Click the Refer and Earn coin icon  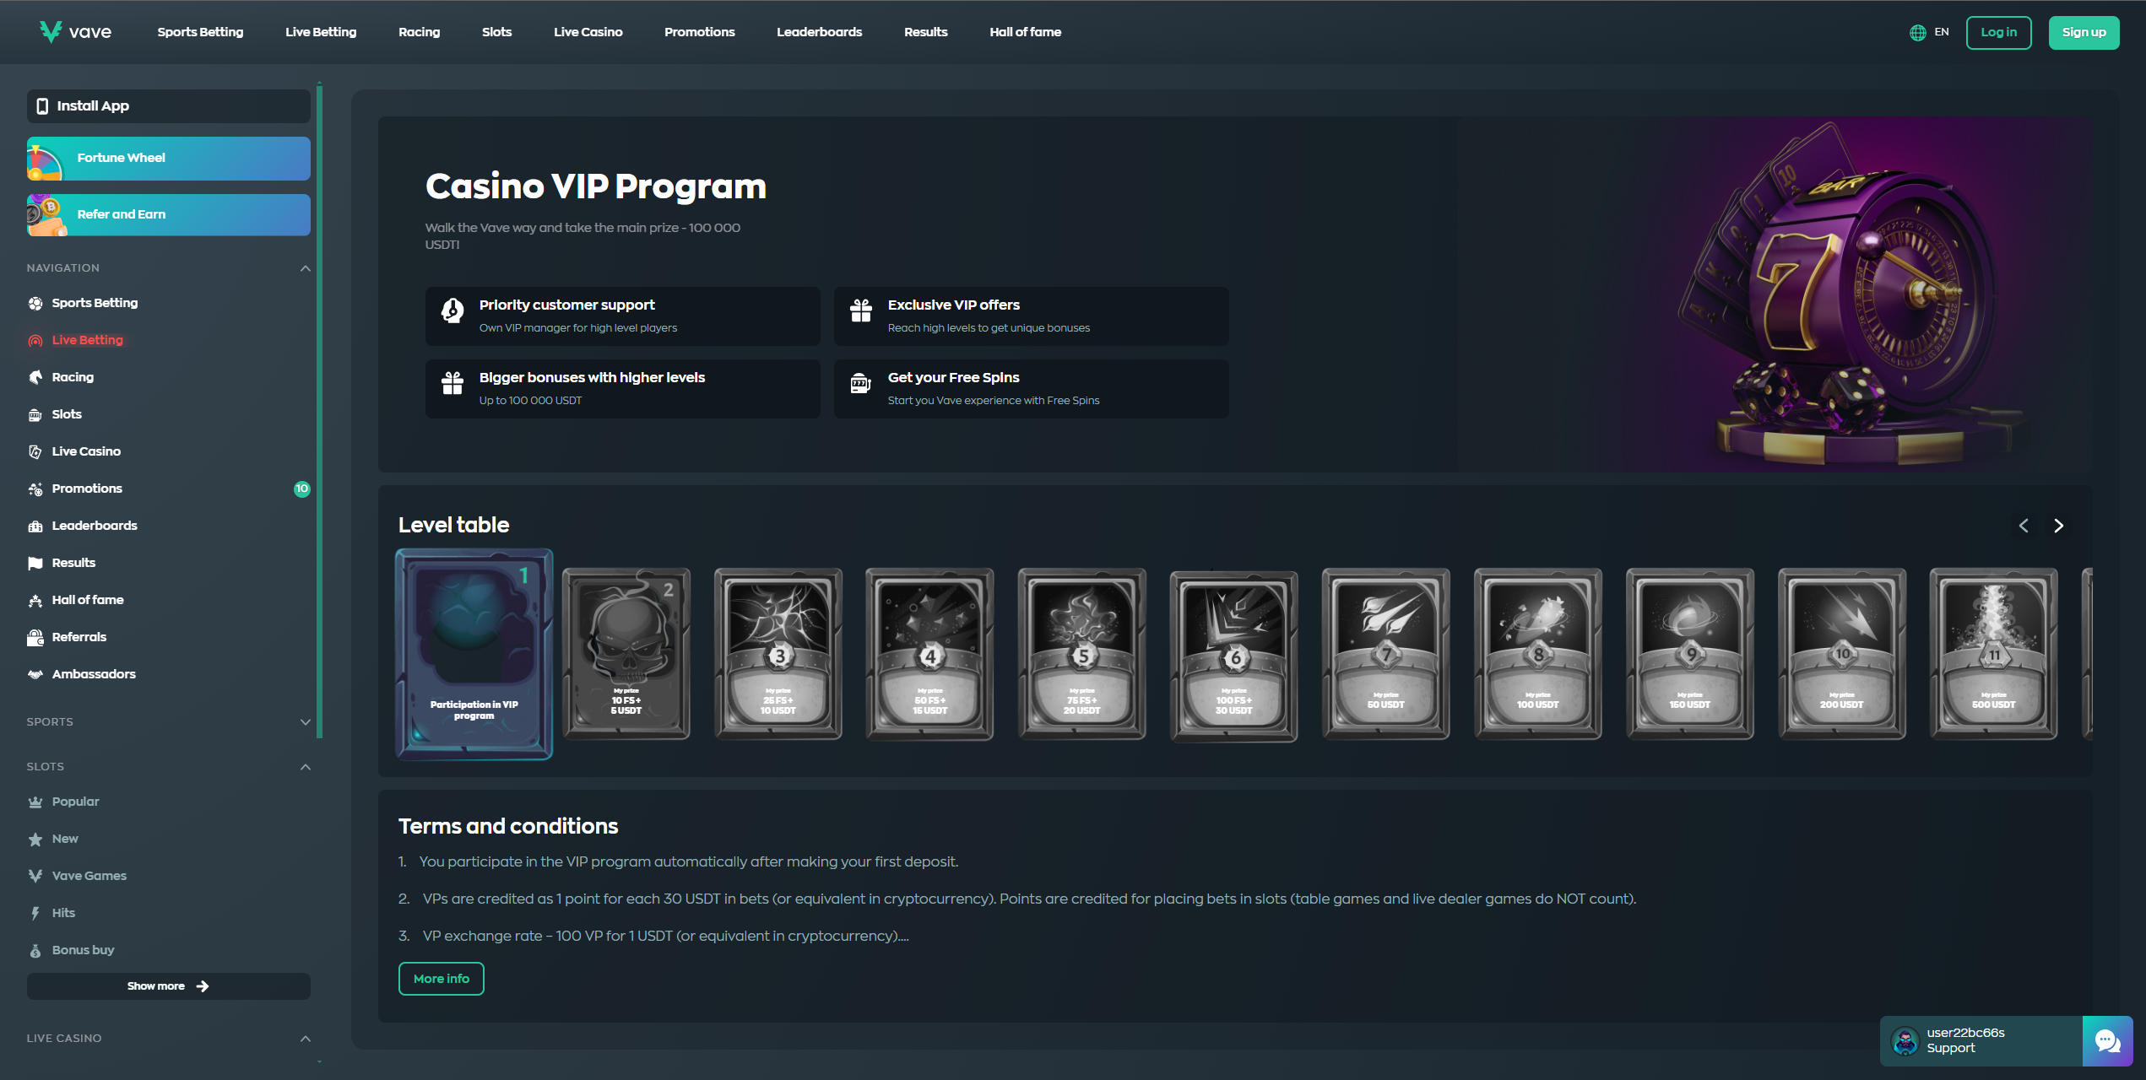(x=46, y=215)
